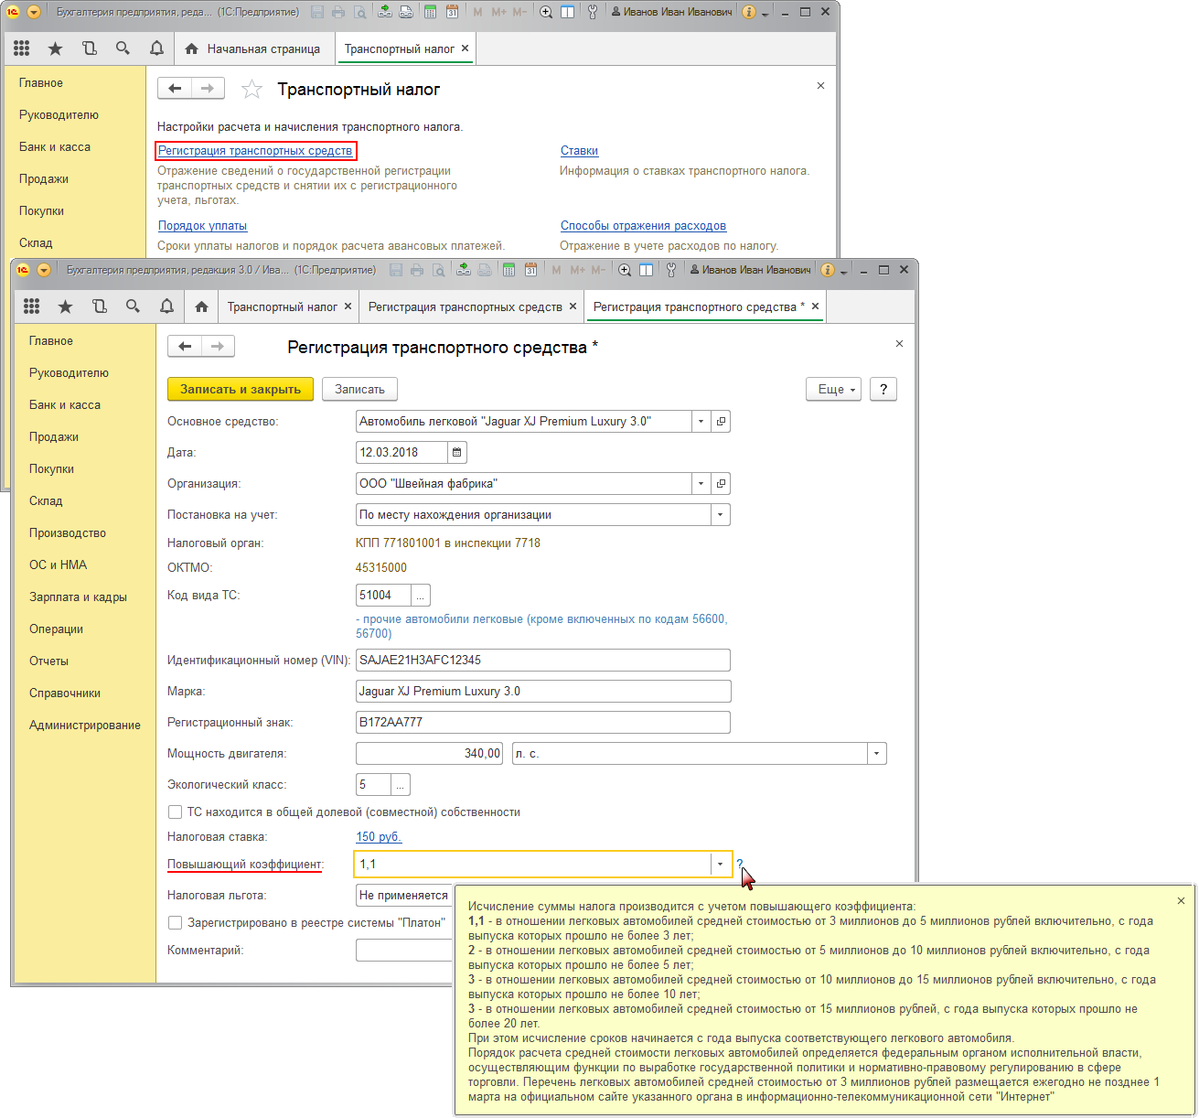Open Порядок уплаты link
The height and width of the screenshot is (1118, 1199).
pos(202,225)
